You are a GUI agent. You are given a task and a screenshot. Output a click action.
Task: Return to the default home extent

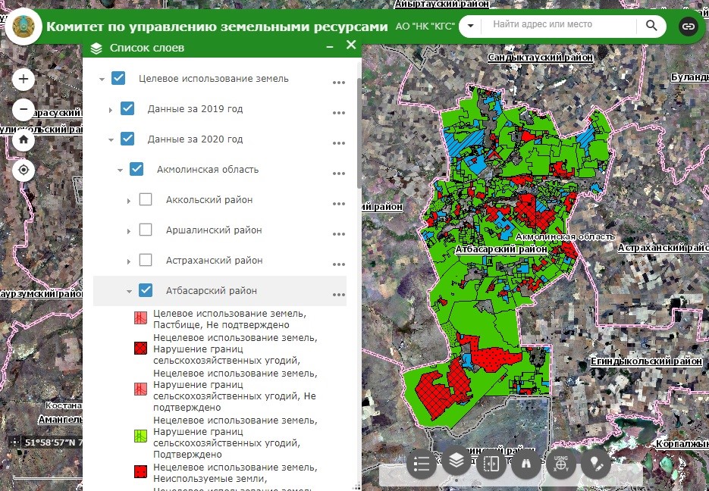tap(24, 139)
